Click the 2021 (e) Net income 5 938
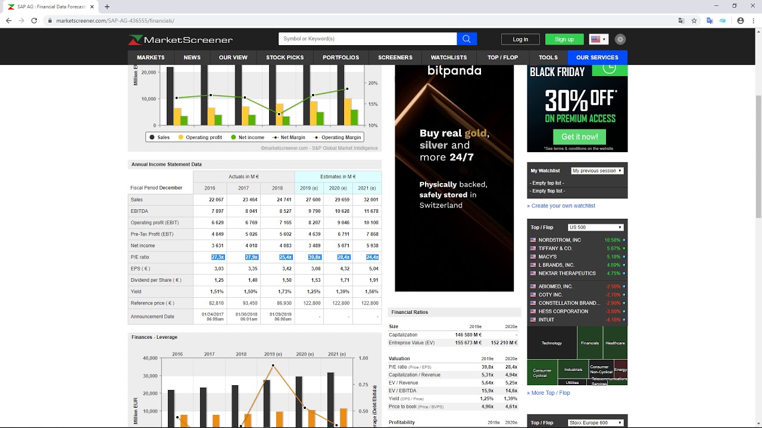Screen dimensions: 762x428 click(372, 246)
